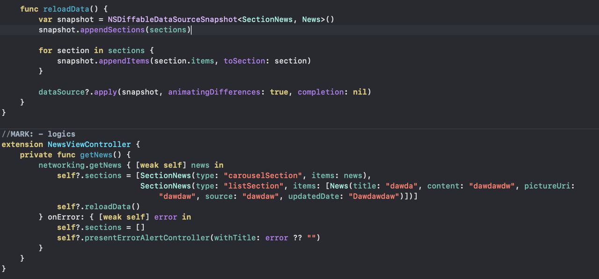Screen dimensions: 599x279
Task: Click the title: label in News initializer
Action: pos(367,186)
